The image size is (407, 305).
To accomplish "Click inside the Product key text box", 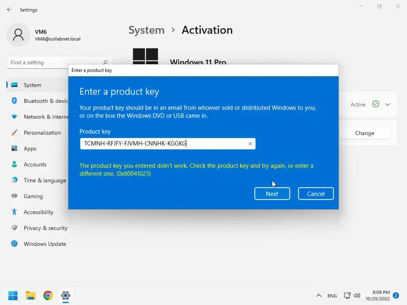I will click(168, 144).
